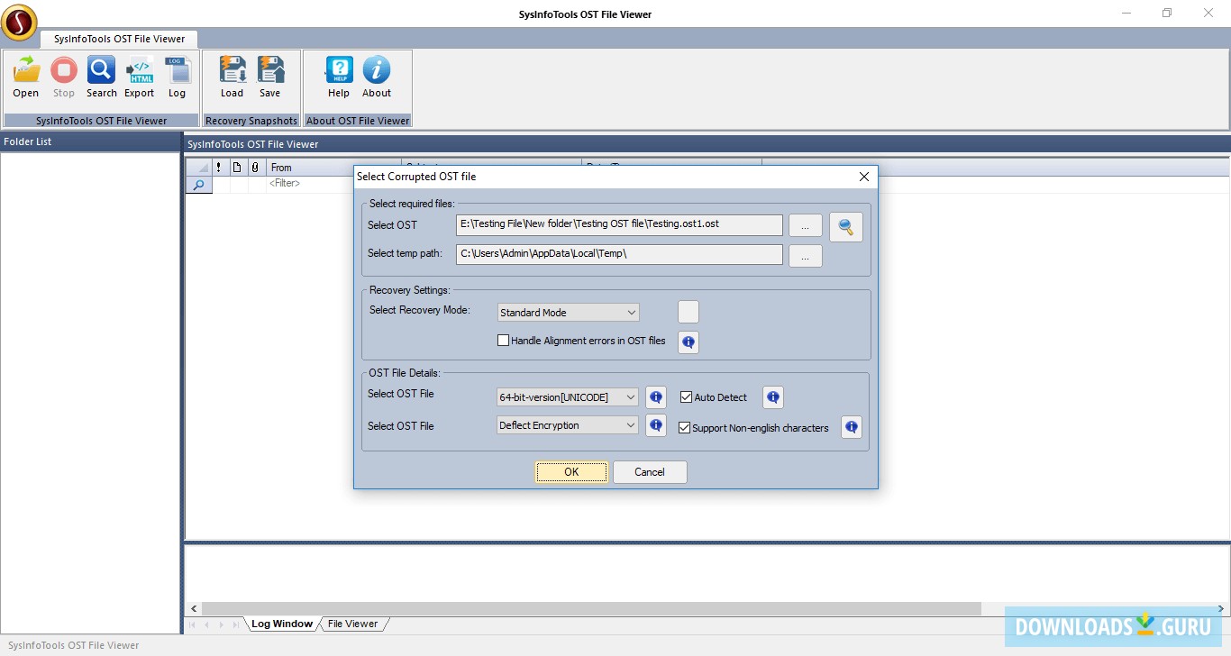Select the Export HTML icon

(x=139, y=77)
